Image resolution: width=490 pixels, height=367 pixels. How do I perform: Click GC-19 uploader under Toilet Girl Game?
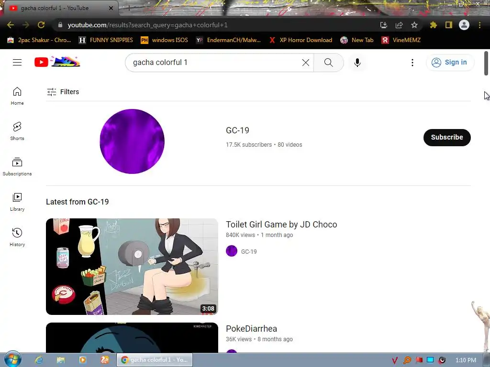(249, 251)
